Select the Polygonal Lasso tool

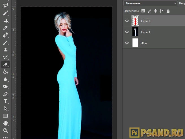pyautogui.click(x=5, y=5)
